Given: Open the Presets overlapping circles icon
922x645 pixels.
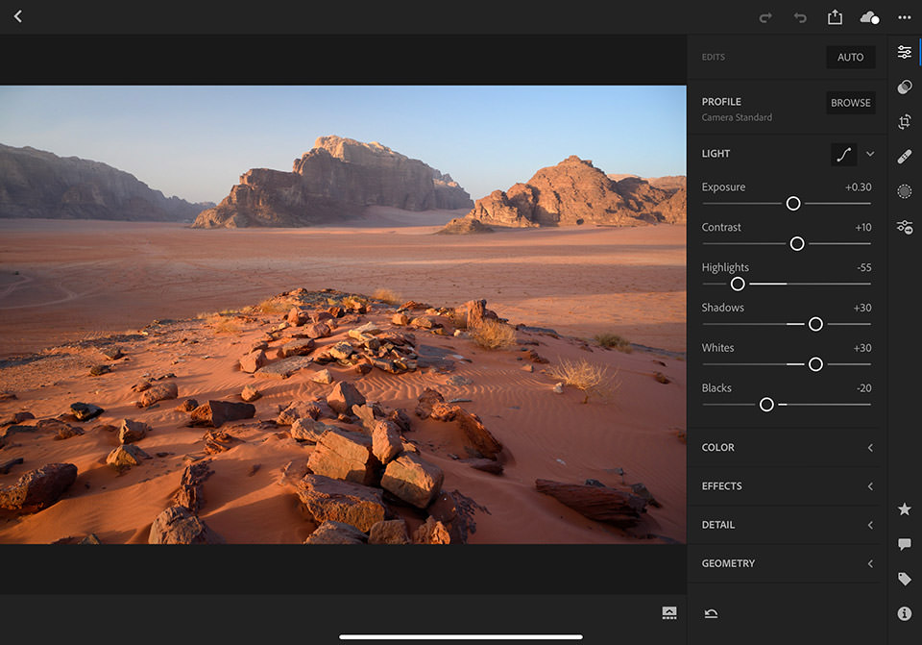Looking at the screenshot, I should pyautogui.click(x=904, y=87).
